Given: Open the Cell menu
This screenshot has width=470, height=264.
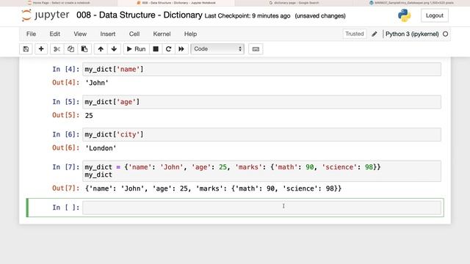Looking at the screenshot, I should pyautogui.click(x=134, y=34).
